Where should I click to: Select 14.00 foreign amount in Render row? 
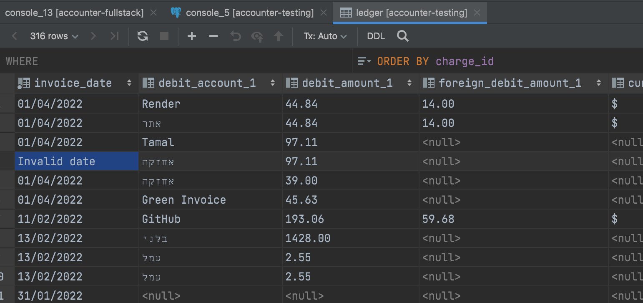514,104
